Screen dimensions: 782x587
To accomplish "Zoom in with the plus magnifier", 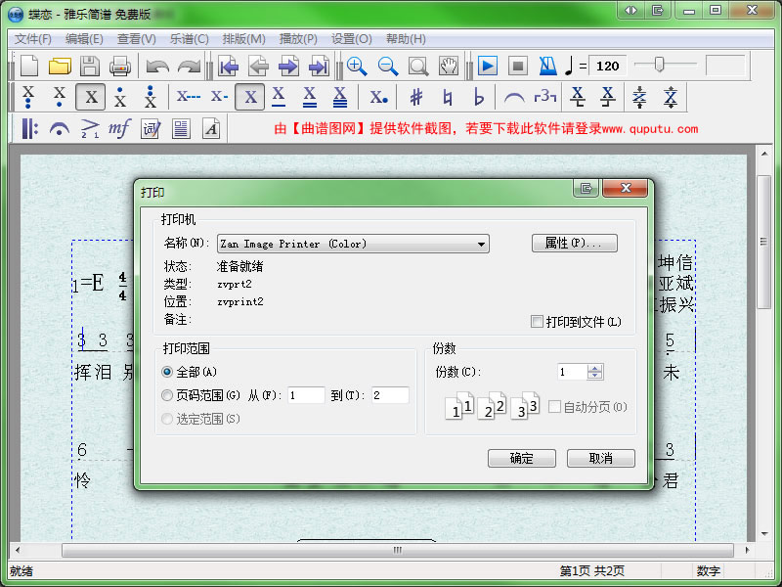I will (x=357, y=66).
